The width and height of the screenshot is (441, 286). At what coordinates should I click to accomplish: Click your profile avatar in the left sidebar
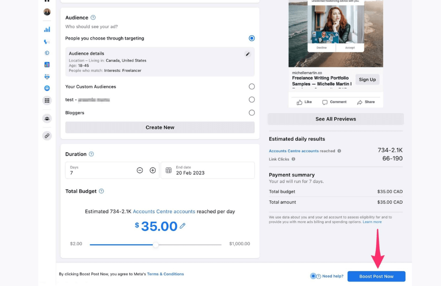tap(47, 12)
